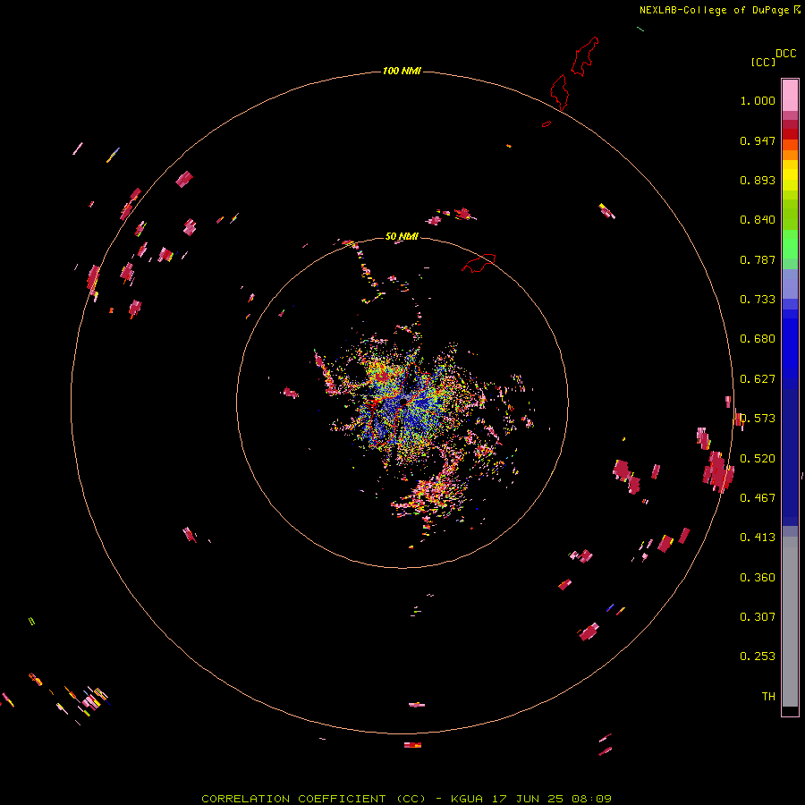
Task: Select the 0.520 scale value
Action: 758,459
